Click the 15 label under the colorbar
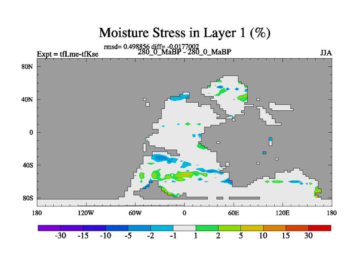The width and height of the screenshot is (358, 269). coord(286,236)
